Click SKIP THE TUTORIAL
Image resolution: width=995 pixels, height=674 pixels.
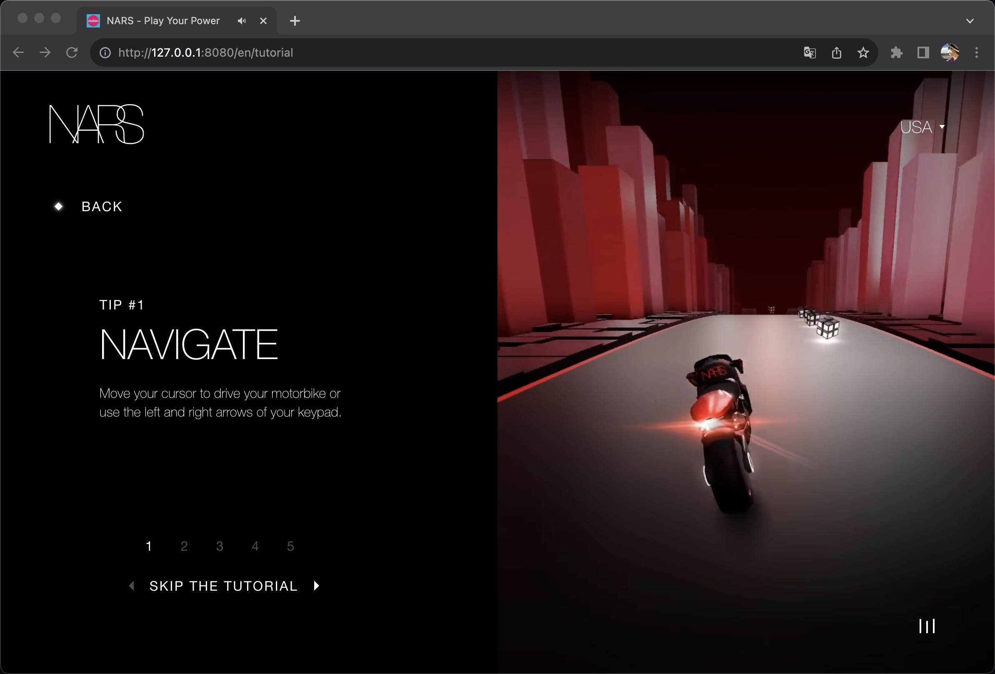point(223,586)
